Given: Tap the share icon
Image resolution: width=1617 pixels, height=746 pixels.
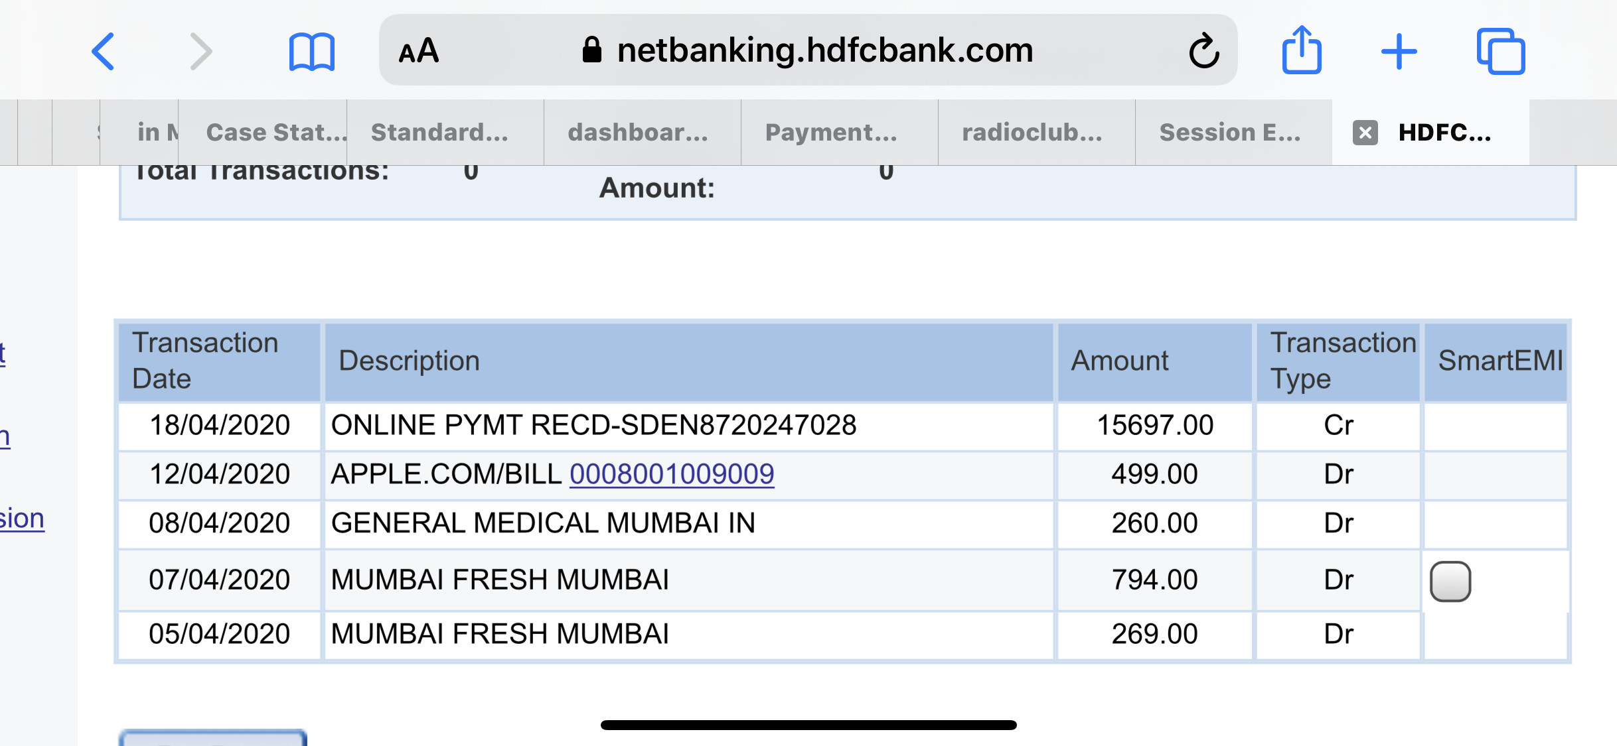Looking at the screenshot, I should (1301, 50).
